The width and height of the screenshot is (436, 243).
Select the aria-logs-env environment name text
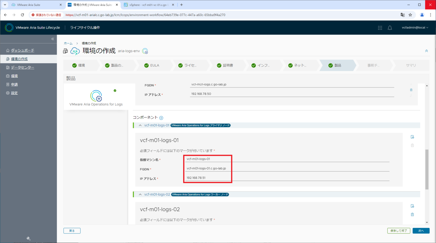tap(129, 51)
